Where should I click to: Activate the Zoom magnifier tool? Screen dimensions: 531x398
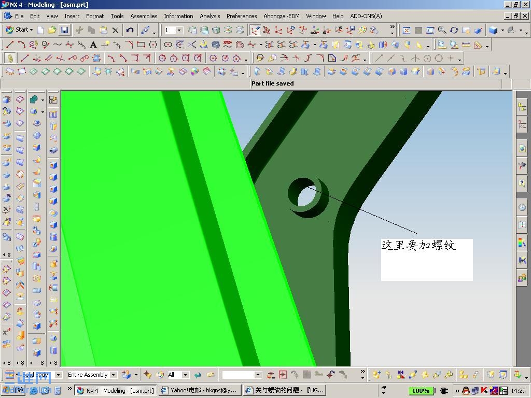442,30
